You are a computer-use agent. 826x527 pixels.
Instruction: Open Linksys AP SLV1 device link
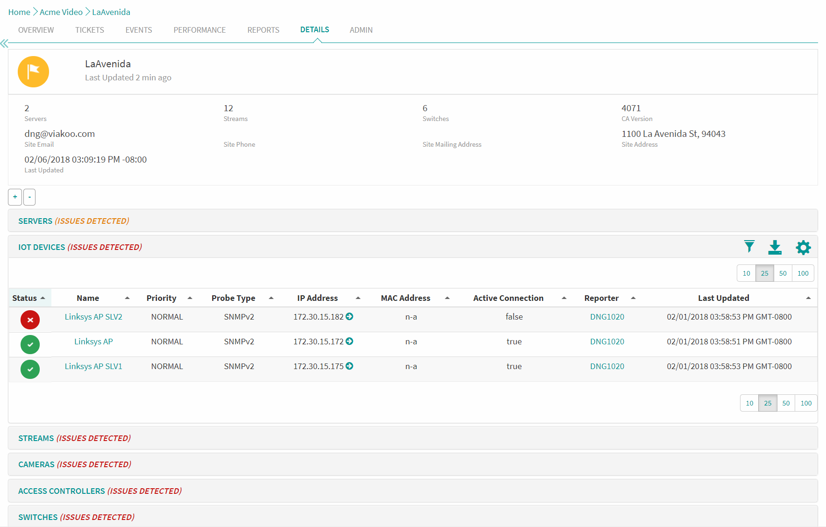click(x=93, y=366)
